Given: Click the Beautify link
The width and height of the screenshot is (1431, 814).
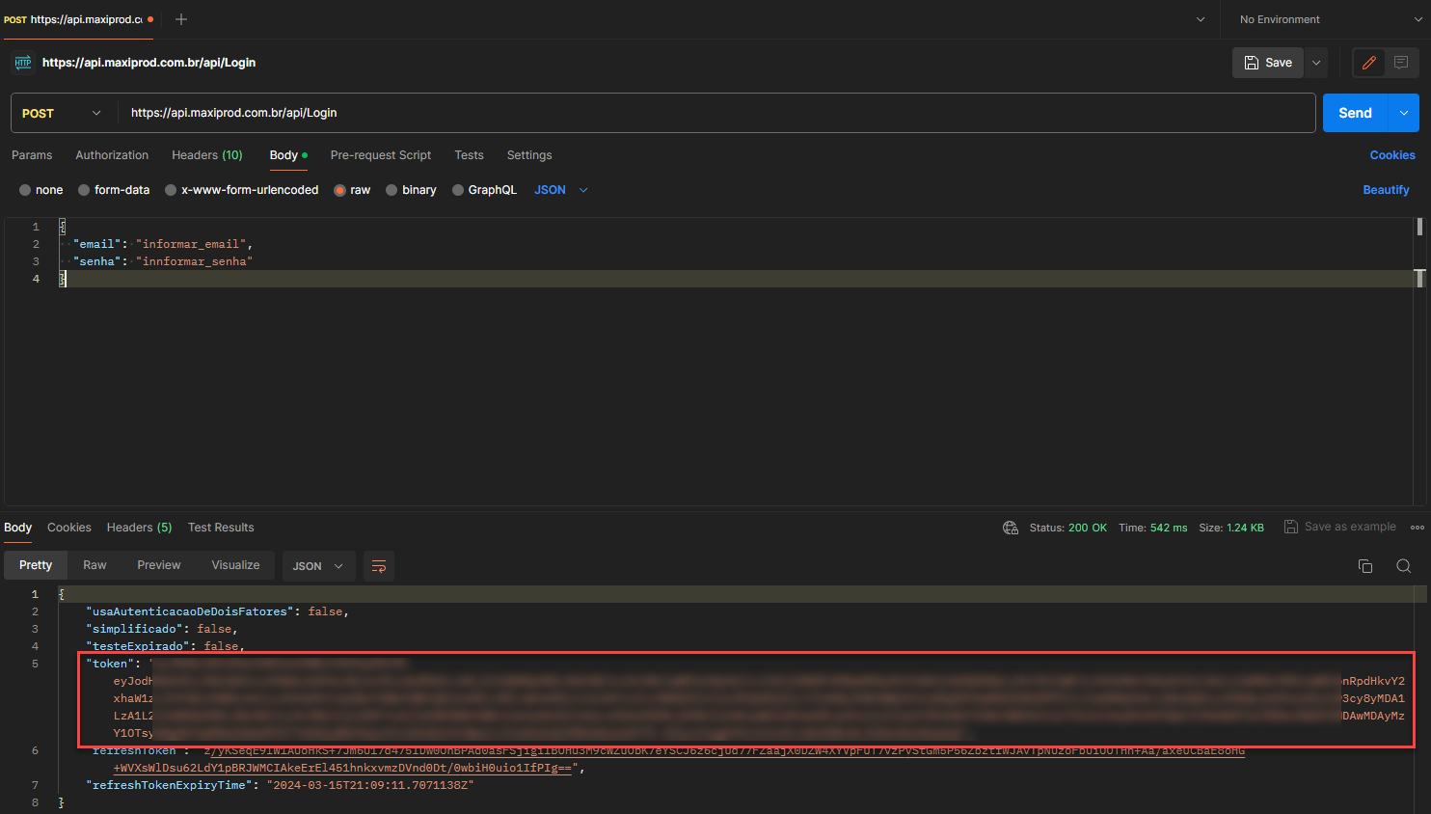Looking at the screenshot, I should coord(1385,190).
